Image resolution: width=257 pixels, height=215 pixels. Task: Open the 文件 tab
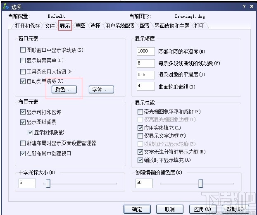[50, 26]
